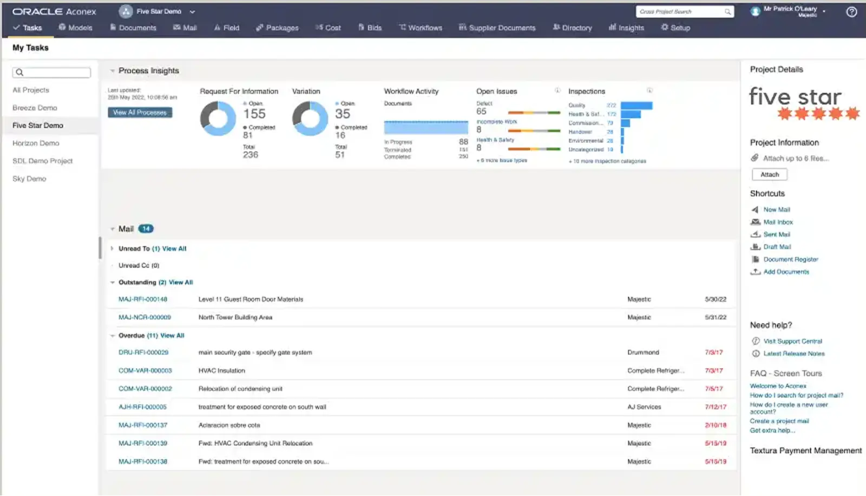Expand the Unread To mail group
The height and width of the screenshot is (496, 866).
coord(112,249)
